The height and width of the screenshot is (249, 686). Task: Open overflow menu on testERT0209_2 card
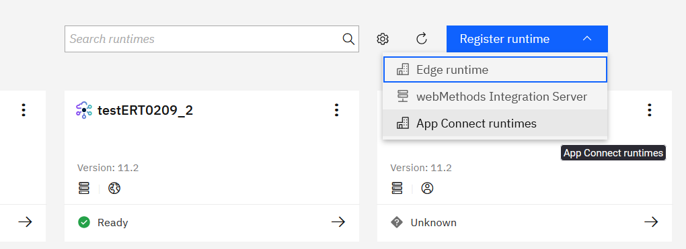[x=336, y=109]
